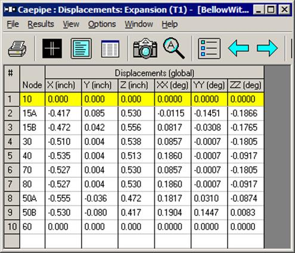Open the table spreadsheet view icon
295x253 pixels.
[110, 49]
